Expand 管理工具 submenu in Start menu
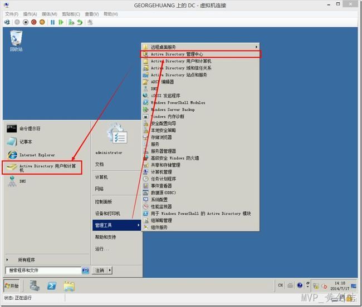 pyautogui.click(x=116, y=225)
